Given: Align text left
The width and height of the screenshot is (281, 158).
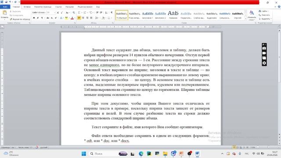Looking at the screenshot, I should [79, 18].
